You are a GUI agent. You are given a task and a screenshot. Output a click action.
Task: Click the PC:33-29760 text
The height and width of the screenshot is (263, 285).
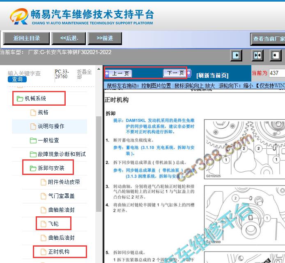(62, 74)
